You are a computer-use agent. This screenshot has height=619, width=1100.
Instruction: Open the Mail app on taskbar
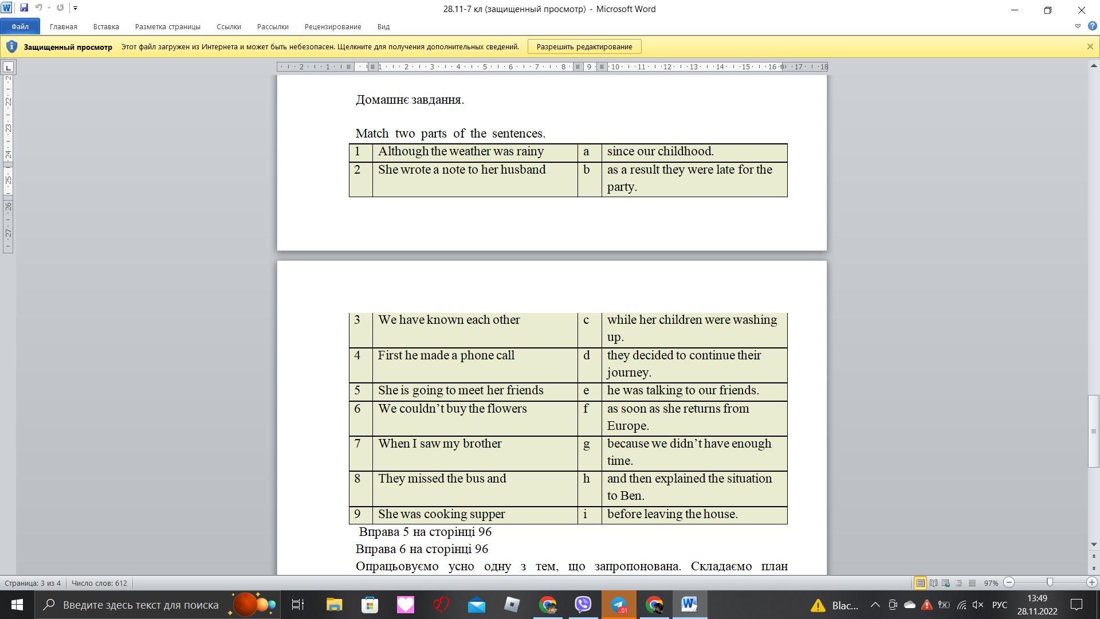(x=476, y=605)
